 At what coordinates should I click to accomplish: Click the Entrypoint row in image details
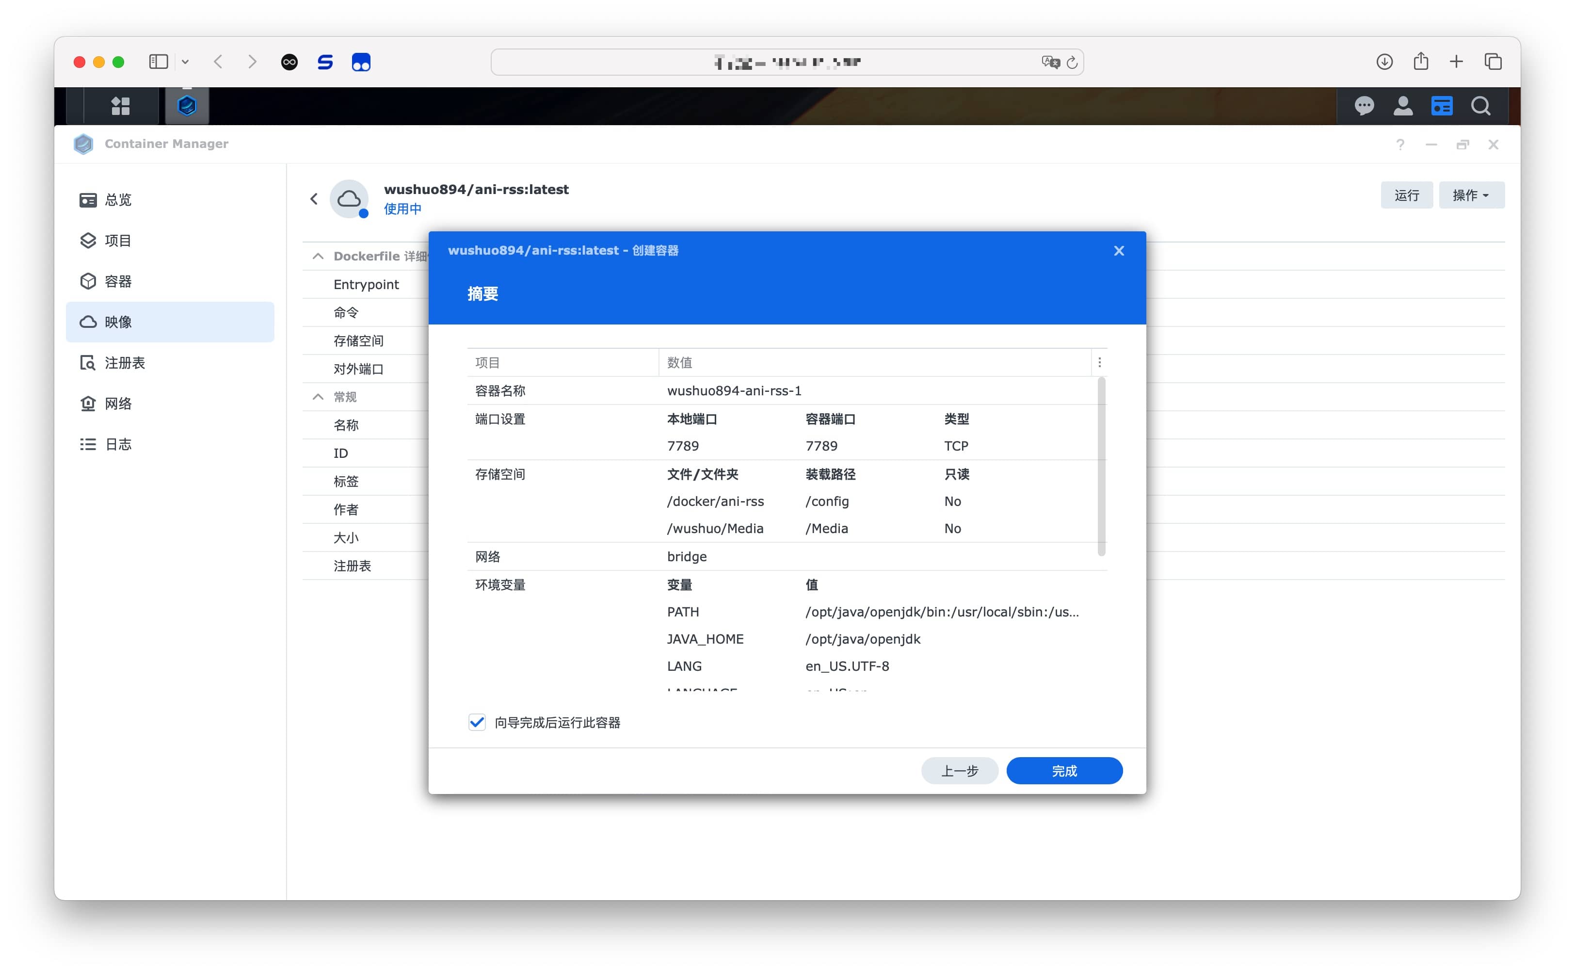pos(366,285)
